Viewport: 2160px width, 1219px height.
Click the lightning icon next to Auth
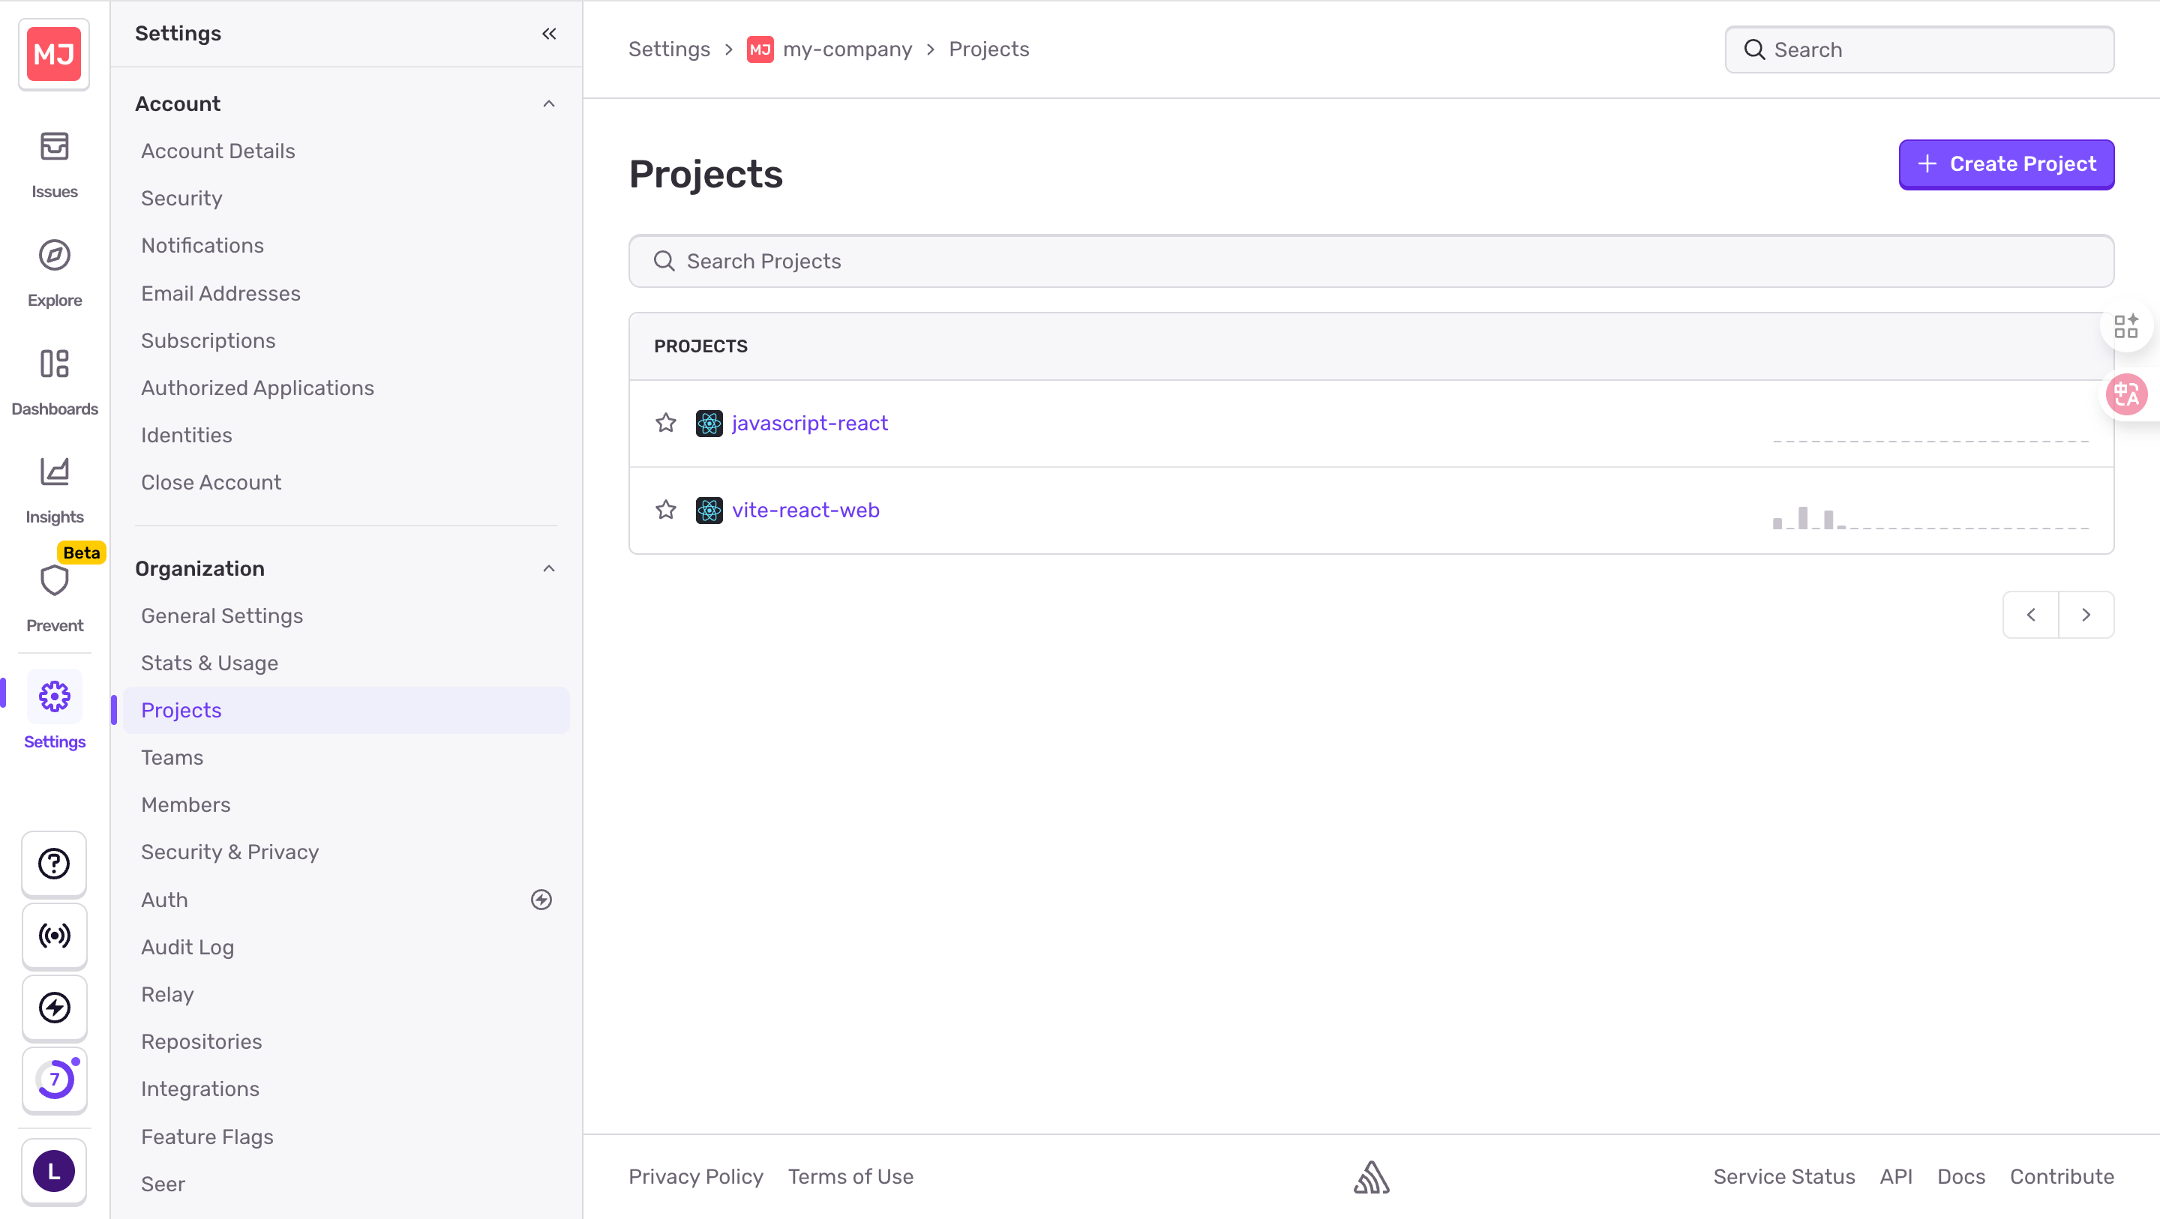[541, 900]
